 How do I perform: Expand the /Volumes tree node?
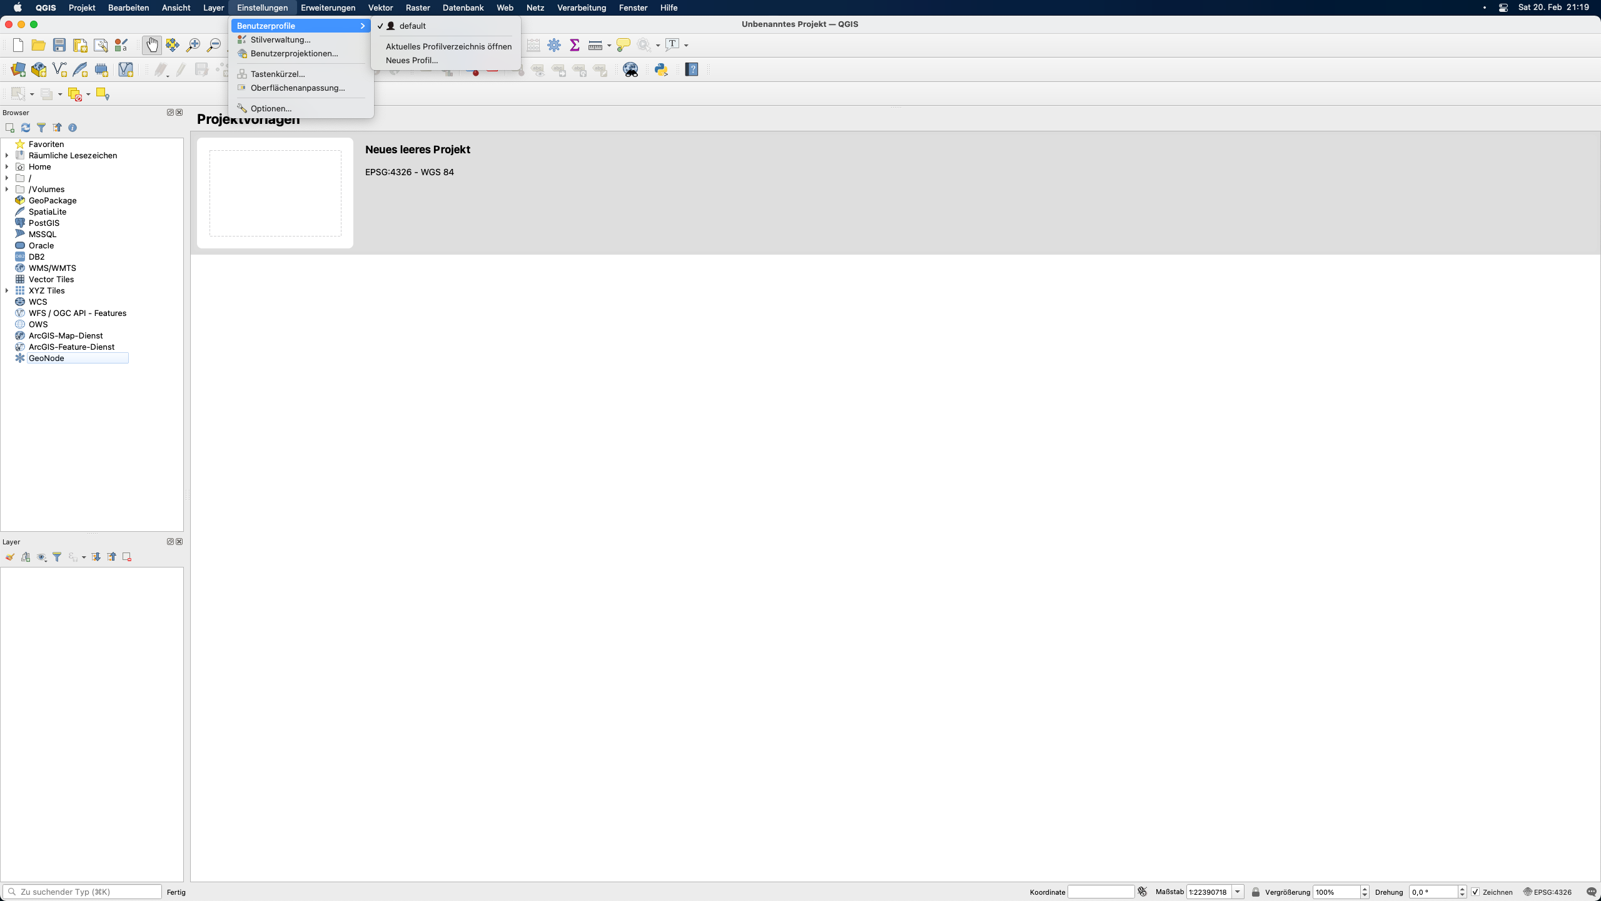coord(7,189)
